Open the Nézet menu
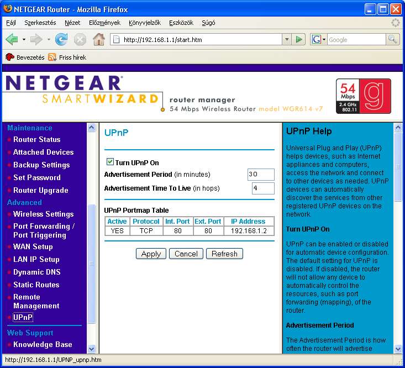Image resolution: width=405 pixels, height=368 pixels. pos(72,23)
